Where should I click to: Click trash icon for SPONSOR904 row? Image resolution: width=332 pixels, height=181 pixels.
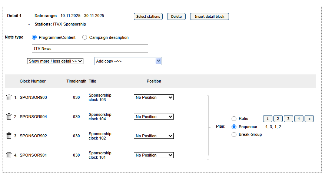point(9,117)
